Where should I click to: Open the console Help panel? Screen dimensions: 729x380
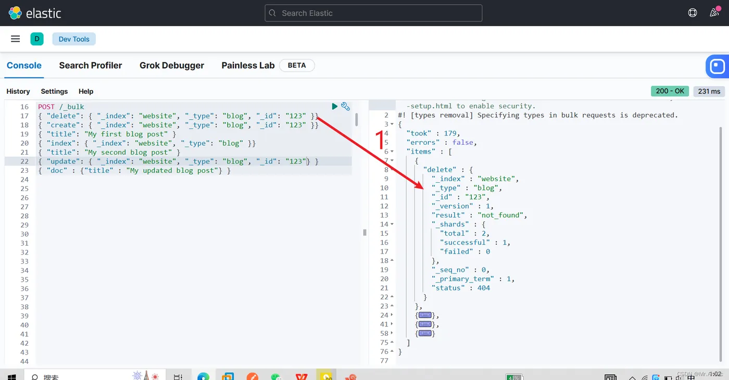(x=86, y=91)
